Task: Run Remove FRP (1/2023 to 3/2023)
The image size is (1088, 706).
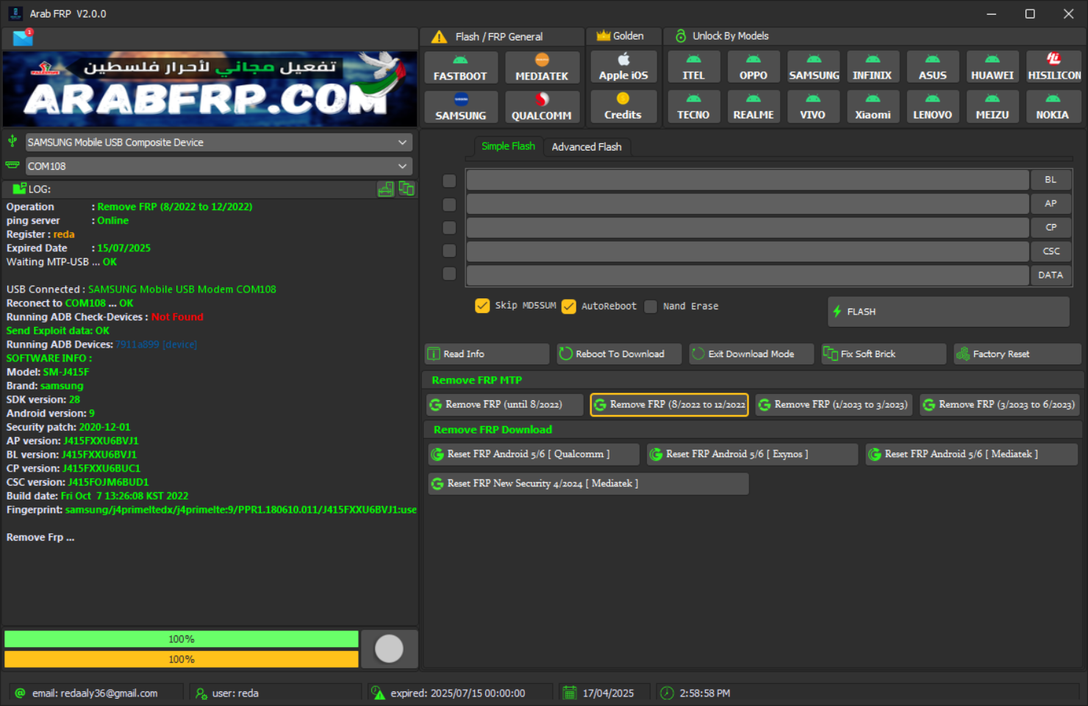Action: pos(834,405)
